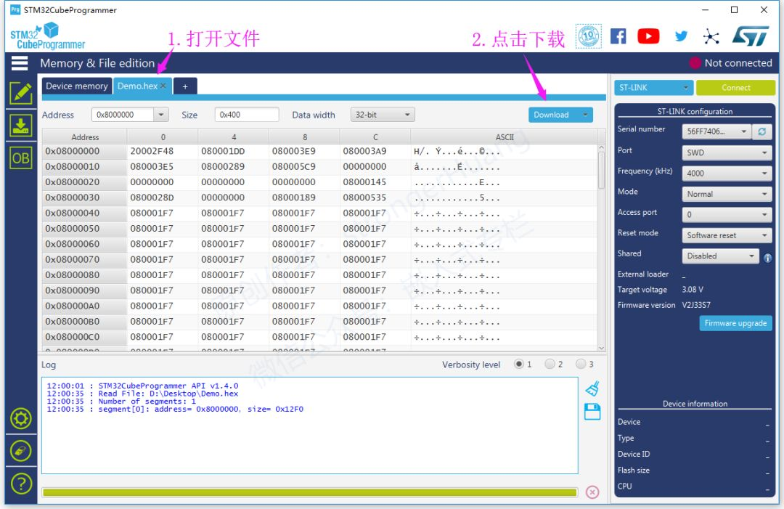This screenshot has width=784, height=509.
Task: Open the Frequency (kHz) dropdown
Action: click(727, 173)
